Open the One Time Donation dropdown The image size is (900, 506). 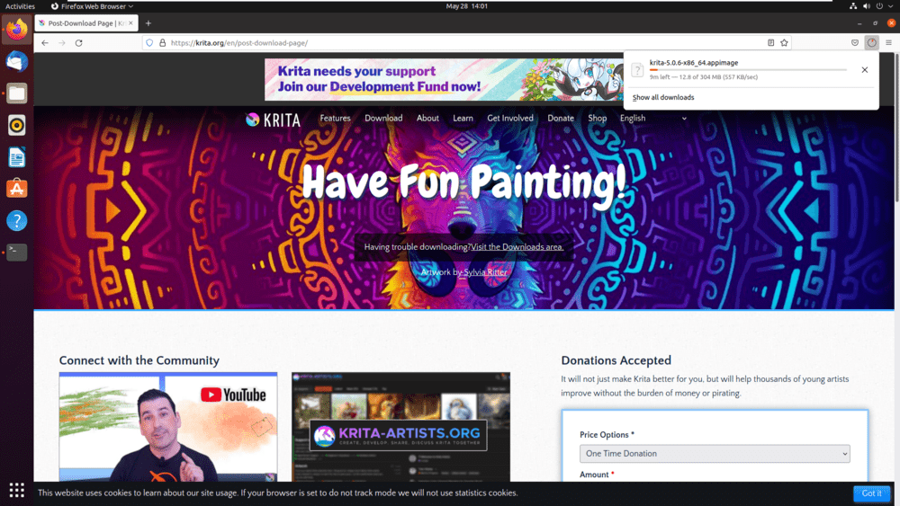[715, 453]
